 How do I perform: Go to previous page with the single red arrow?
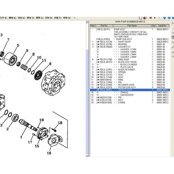click(155, 18)
